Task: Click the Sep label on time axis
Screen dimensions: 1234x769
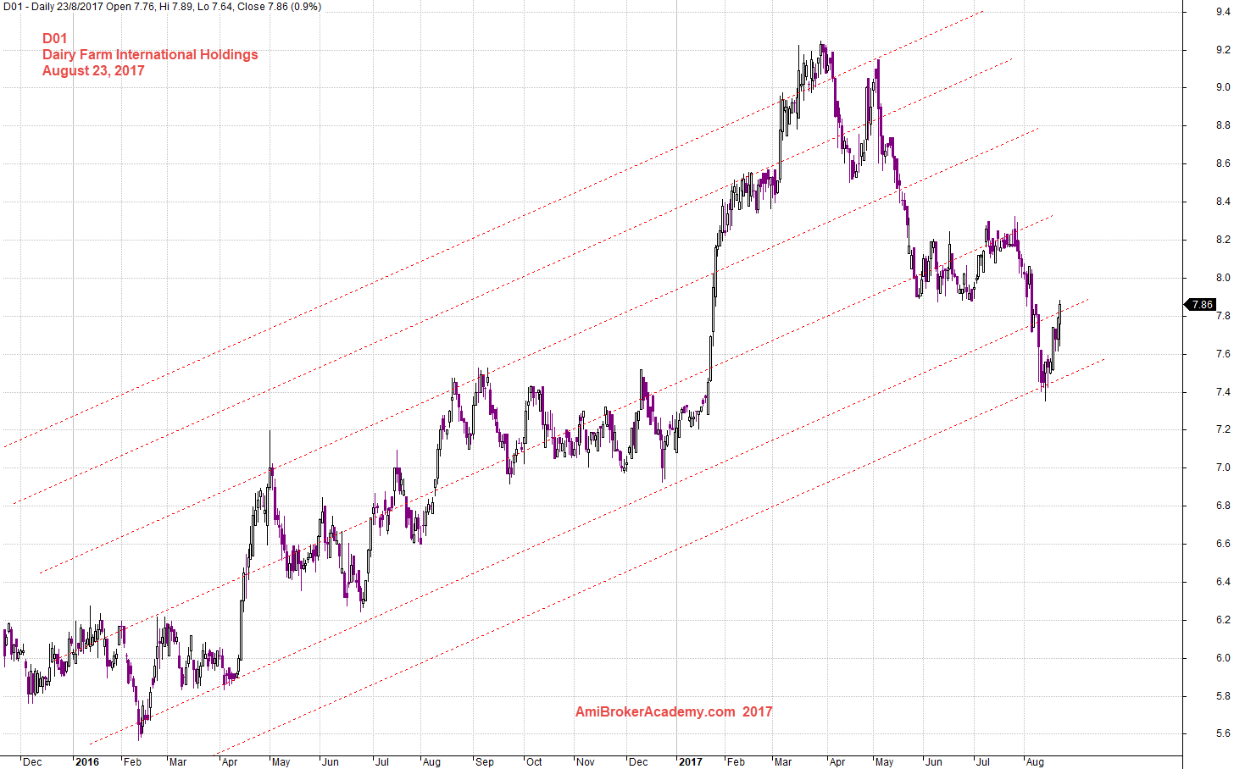Action: (x=484, y=762)
